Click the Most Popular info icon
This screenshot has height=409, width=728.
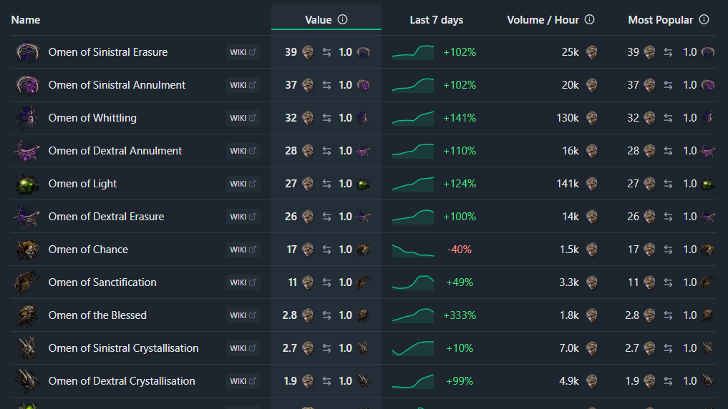pos(704,19)
